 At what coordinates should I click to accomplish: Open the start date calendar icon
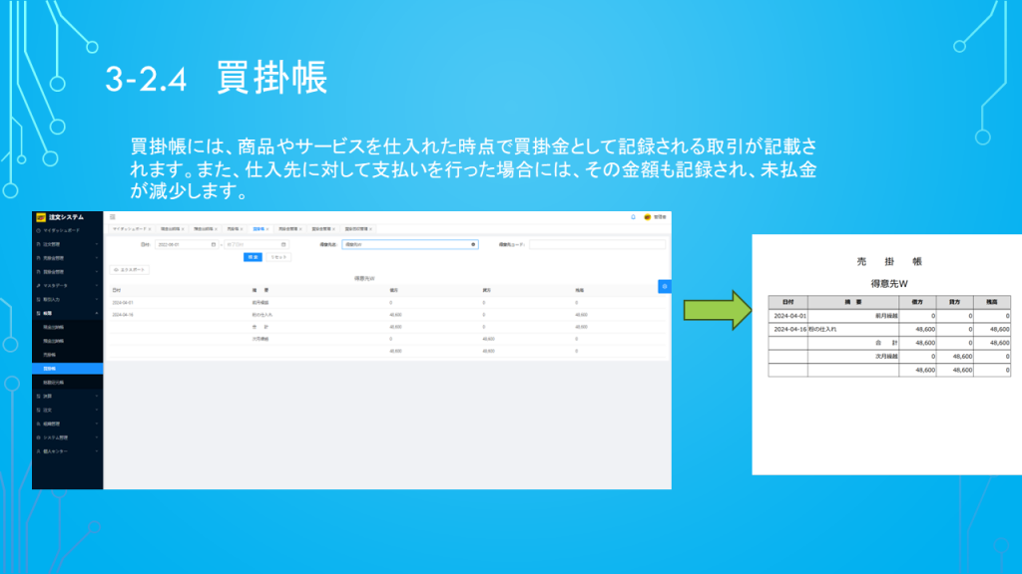[214, 245]
